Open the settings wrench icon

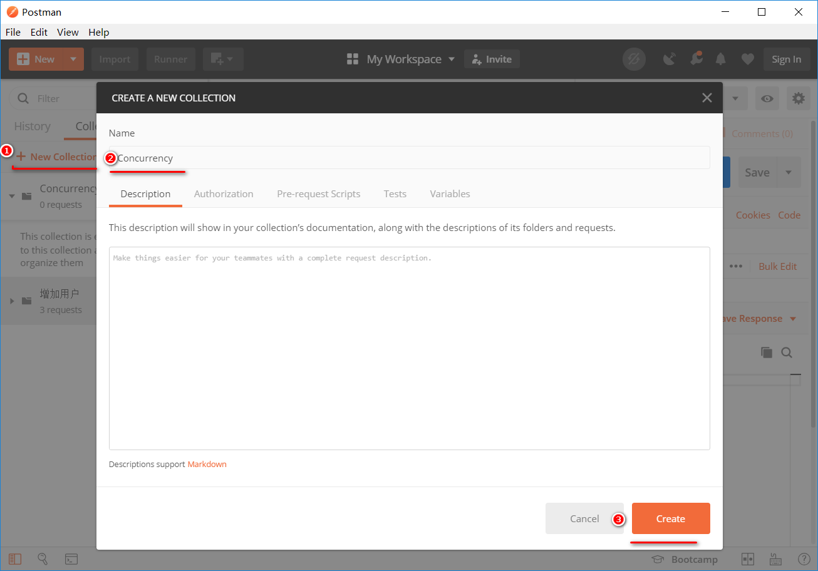[x=696, y=59]
